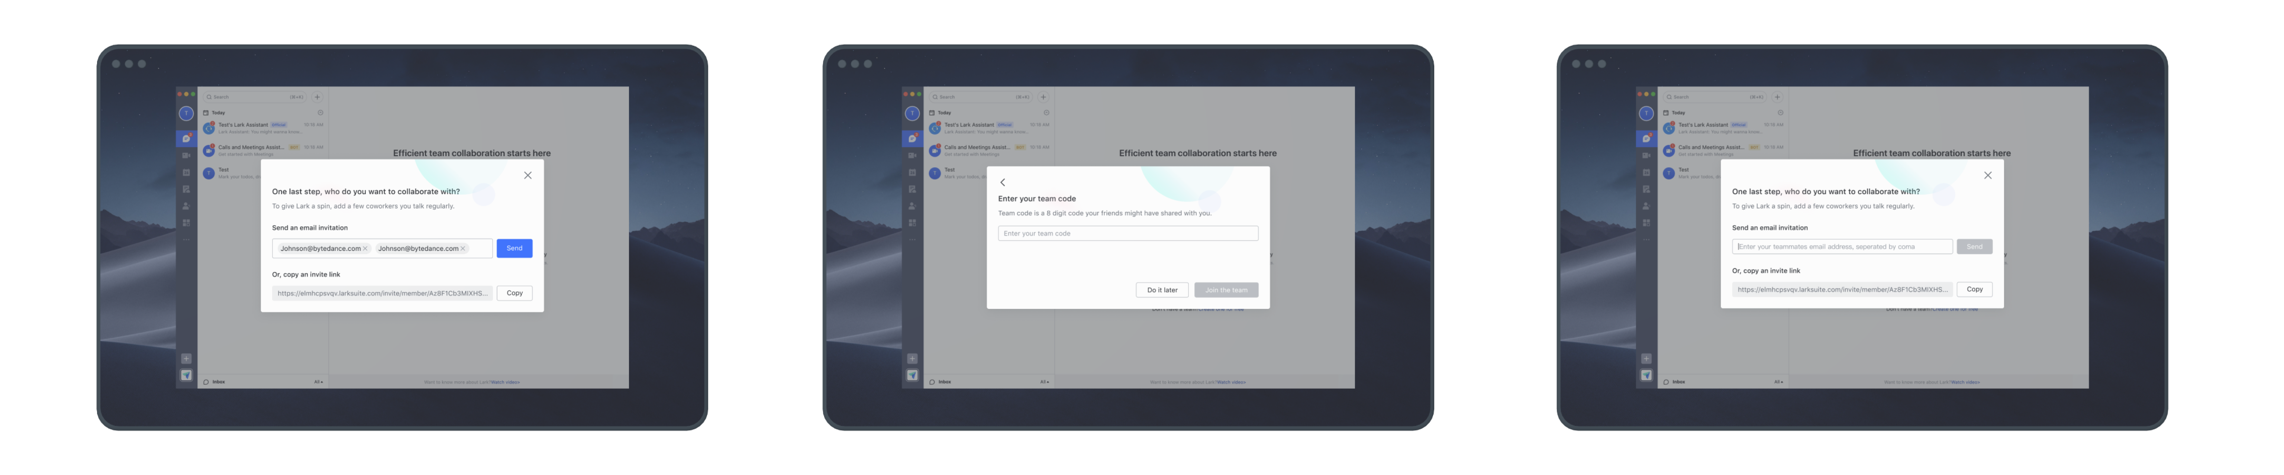This screenshot has height=475, width=2284.
Task: Click the empty teammates email field, right mockup
Action: [x=1842, y=246]
